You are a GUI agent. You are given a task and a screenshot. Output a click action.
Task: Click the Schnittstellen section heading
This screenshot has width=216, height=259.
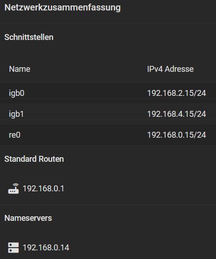(x=29, y=37)
